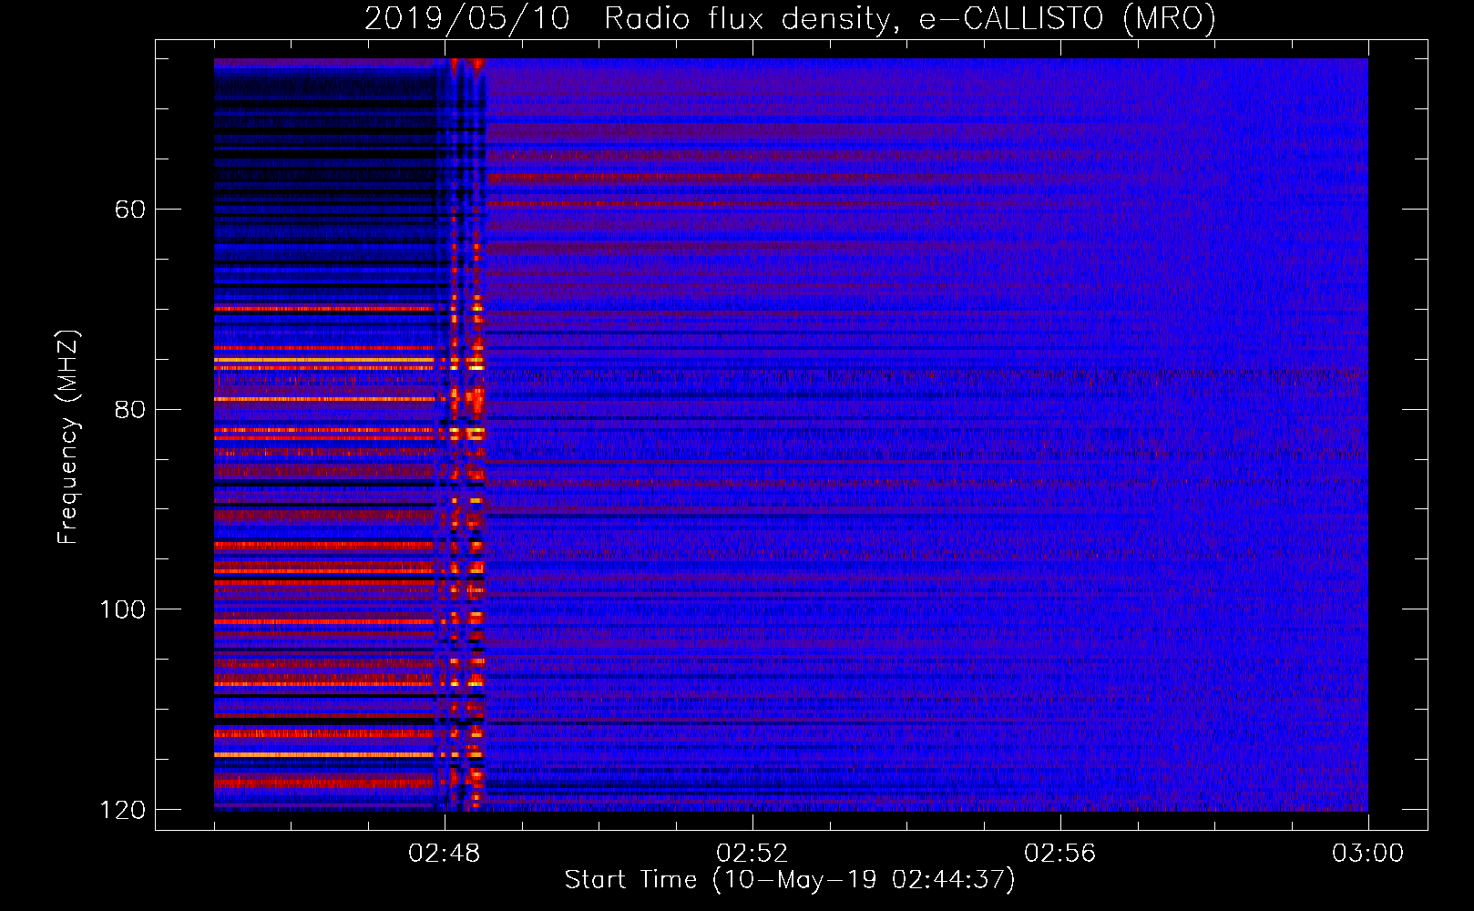1474x911 pixels.
Task: Click the plot title 'Radio flux density, e-CALLISTO (MRO)'
Action: tap(910, 19)
